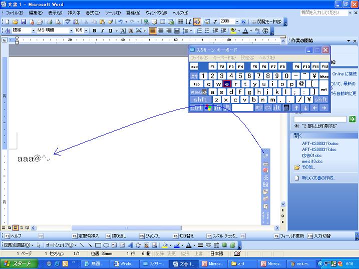Open the 挿入 menu in Word
This screenshot has height=269, width=359.
click(74, 13)
